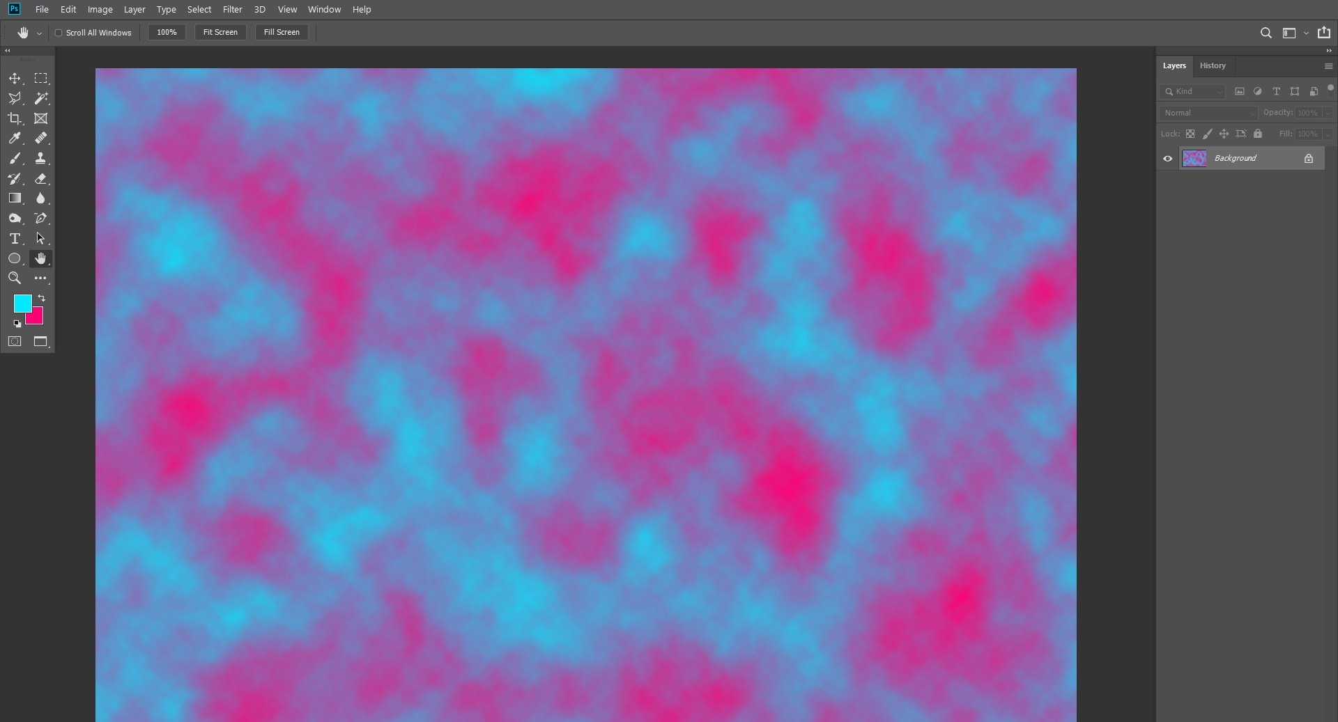
Task: Swap foreground and background colors
Action: 42,298
